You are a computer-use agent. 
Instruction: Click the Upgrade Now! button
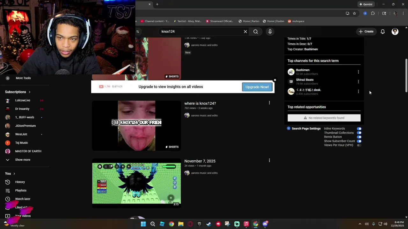pos(257,87)
